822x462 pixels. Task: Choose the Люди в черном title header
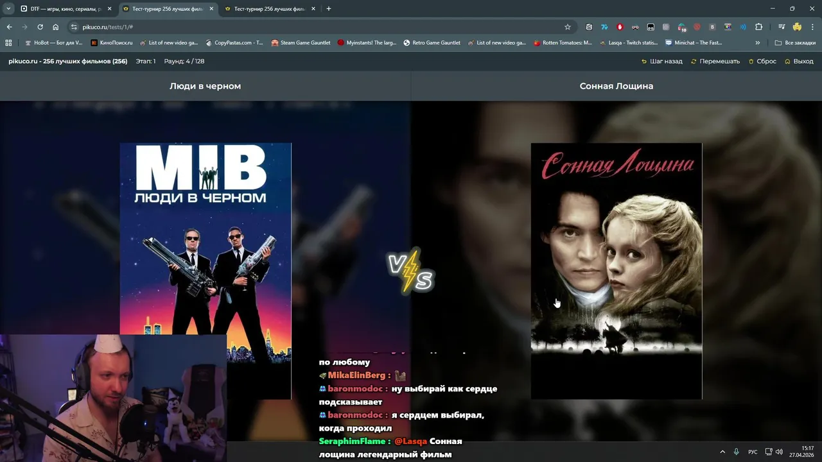(x=205, y=86)
